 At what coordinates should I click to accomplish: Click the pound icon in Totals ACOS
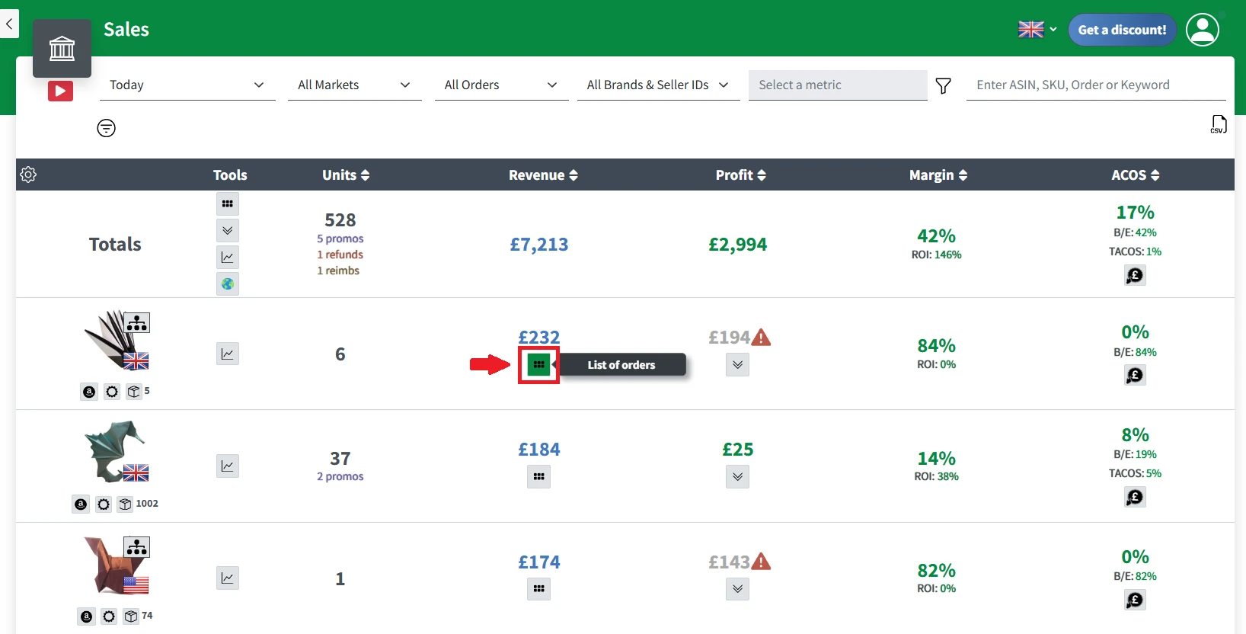1135,275
